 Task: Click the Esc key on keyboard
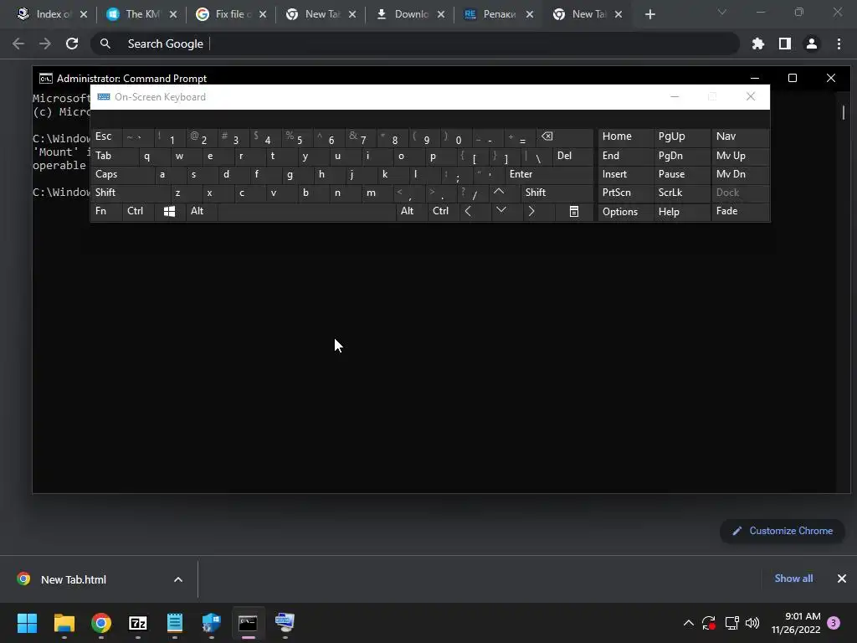pos(106,136)
